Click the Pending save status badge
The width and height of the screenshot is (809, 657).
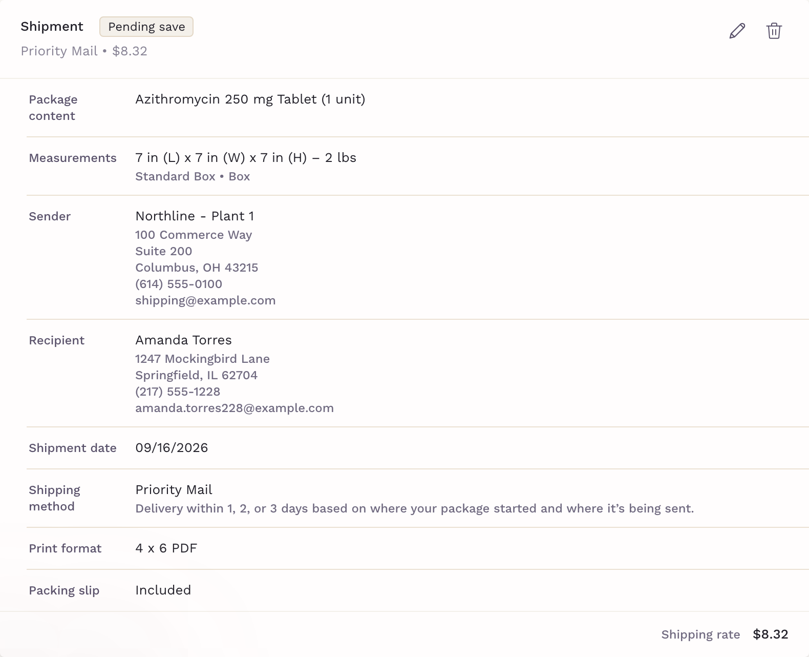[x=146, y=27]
